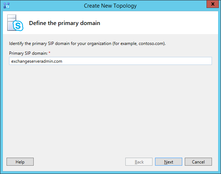Go back using the Back button
The width and height of the screenshot is (221, 174).
click(139, 162)
